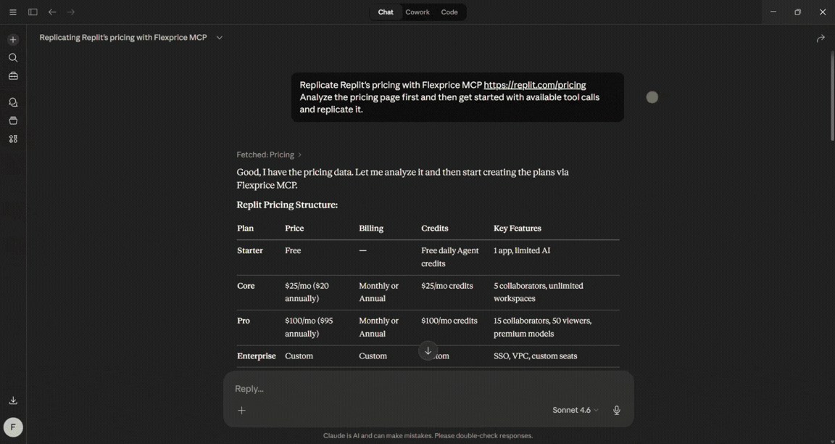Click the Price column header
This screenshot has height=444, width=835.
click(294, 228)
